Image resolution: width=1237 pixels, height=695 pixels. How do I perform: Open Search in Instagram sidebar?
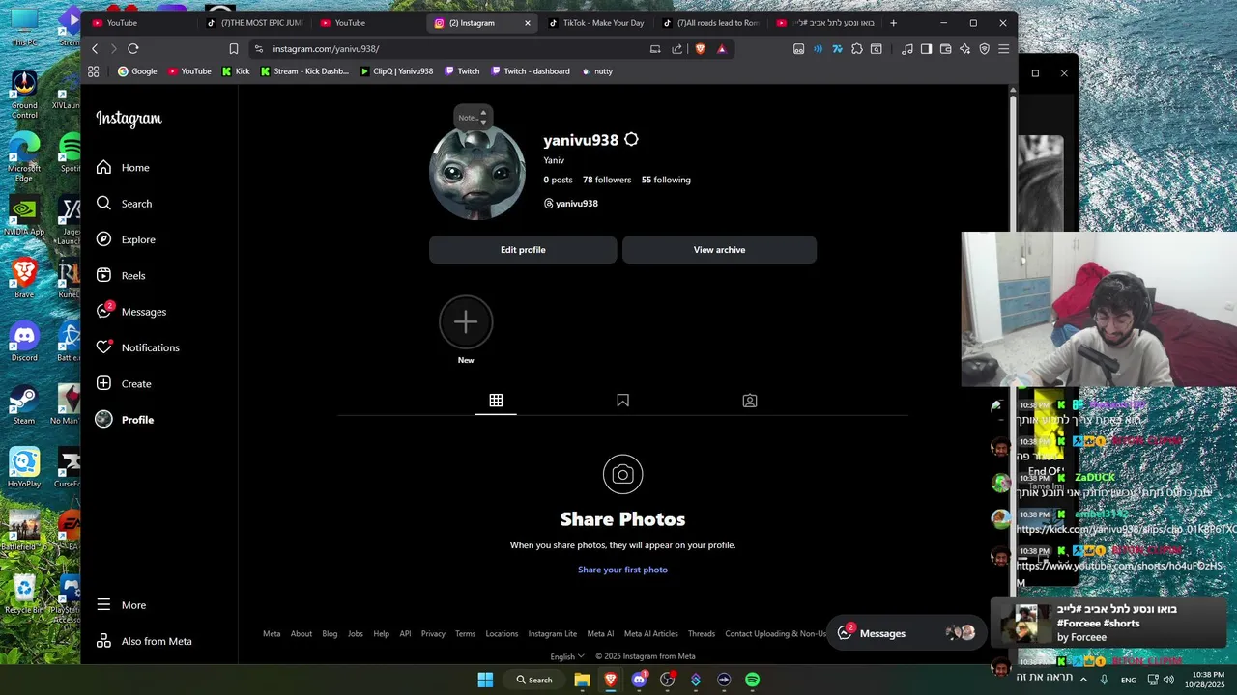124,204
